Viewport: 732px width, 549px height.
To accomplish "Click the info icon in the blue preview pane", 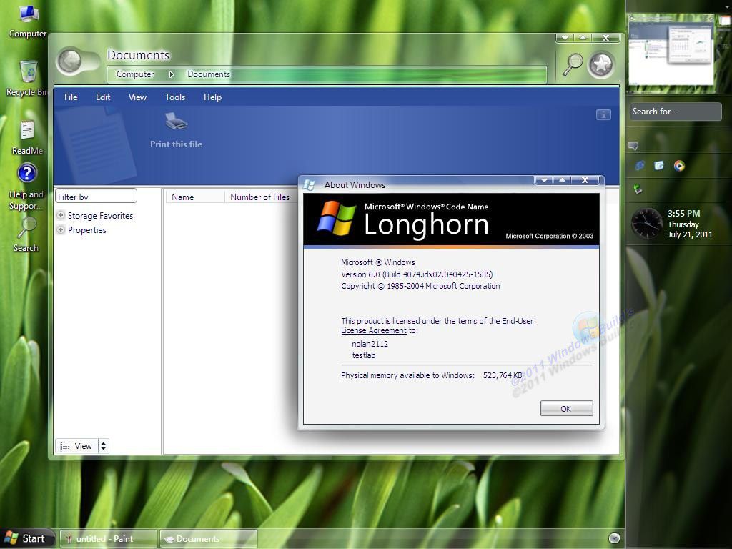I will pos(603,114).
